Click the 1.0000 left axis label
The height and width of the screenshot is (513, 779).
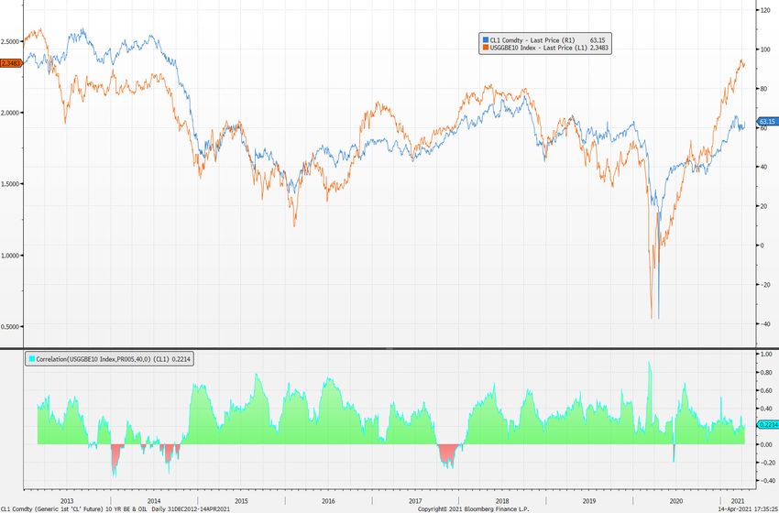[x=11, y=256]
